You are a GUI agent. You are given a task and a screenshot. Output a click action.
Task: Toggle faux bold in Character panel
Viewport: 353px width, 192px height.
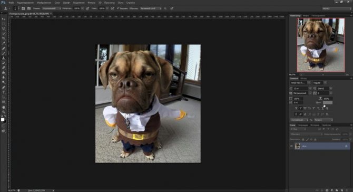[x=296, y=108]
